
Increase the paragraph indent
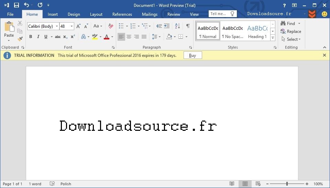tap(167, 26)
